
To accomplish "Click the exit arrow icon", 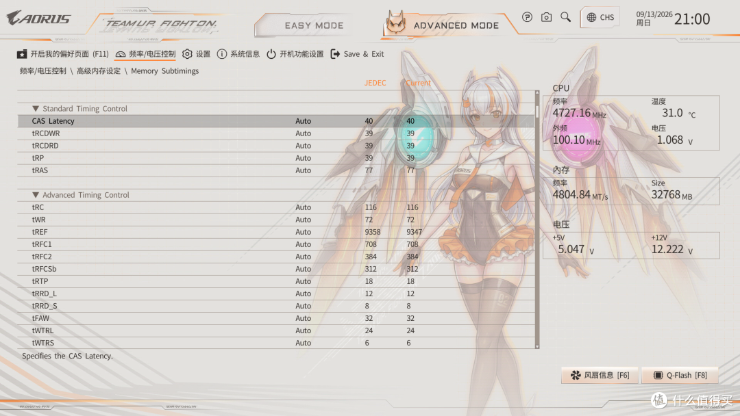I will pyautogui.click(x=335, y=54).
